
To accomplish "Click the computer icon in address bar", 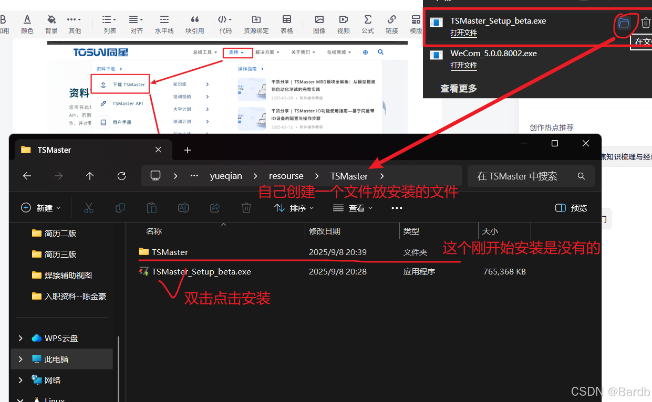I will (156, 176).
